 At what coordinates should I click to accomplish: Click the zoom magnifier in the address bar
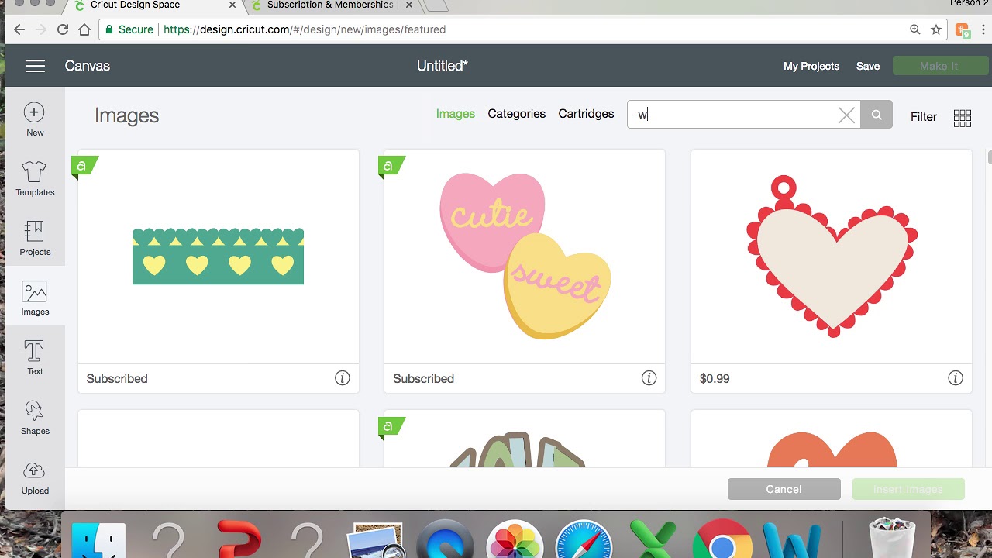pos(915,29)
